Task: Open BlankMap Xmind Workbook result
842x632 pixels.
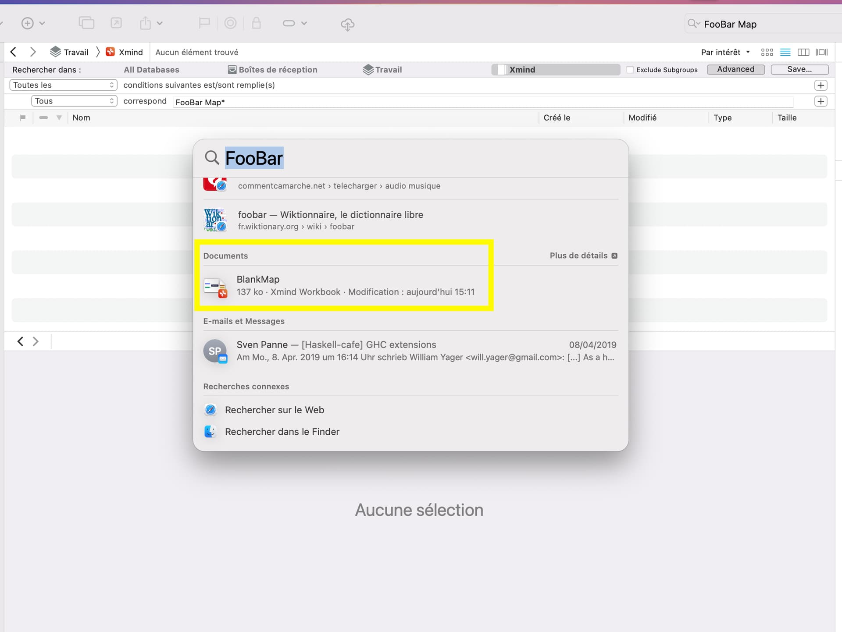Action: [x=410, y=285]
